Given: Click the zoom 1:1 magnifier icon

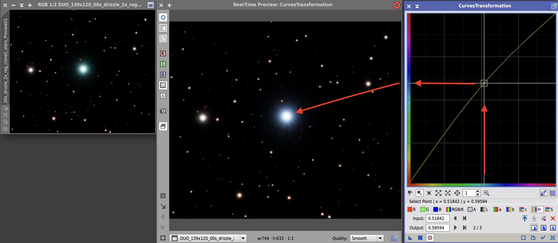Looking at the screenshot, I should (487, 193).
